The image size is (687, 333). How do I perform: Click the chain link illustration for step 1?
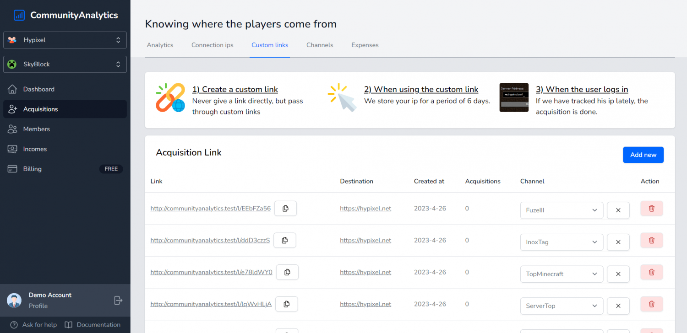coord(170,97)
